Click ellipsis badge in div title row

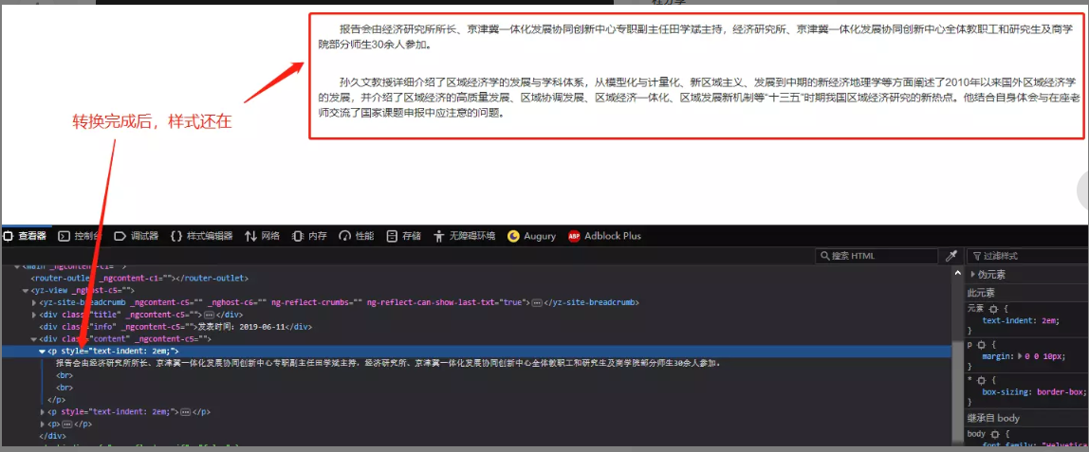207,315
